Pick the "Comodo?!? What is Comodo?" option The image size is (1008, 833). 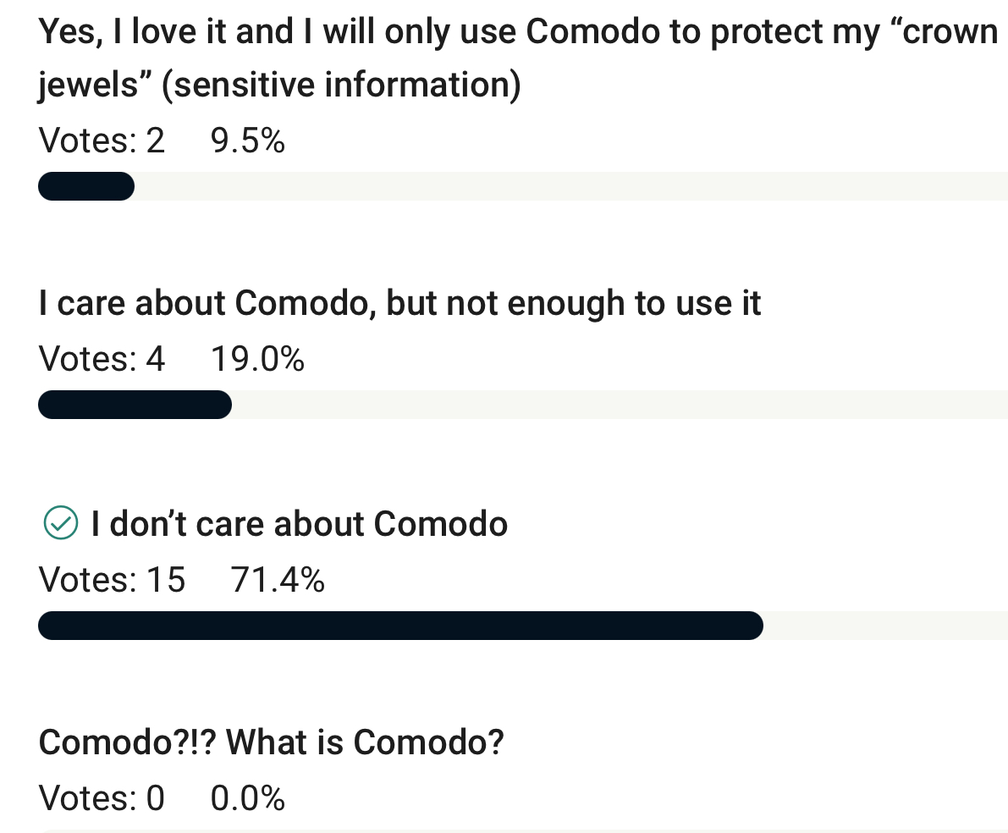point(272,743)
